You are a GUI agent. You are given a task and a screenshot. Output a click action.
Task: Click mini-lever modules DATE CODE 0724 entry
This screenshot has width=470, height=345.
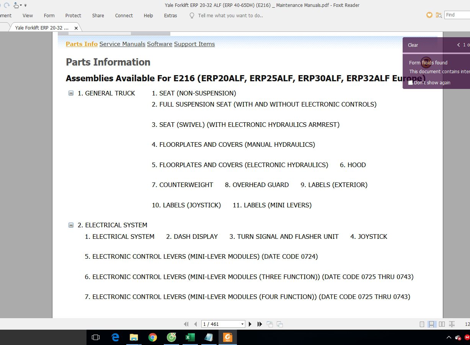point(201,256)
